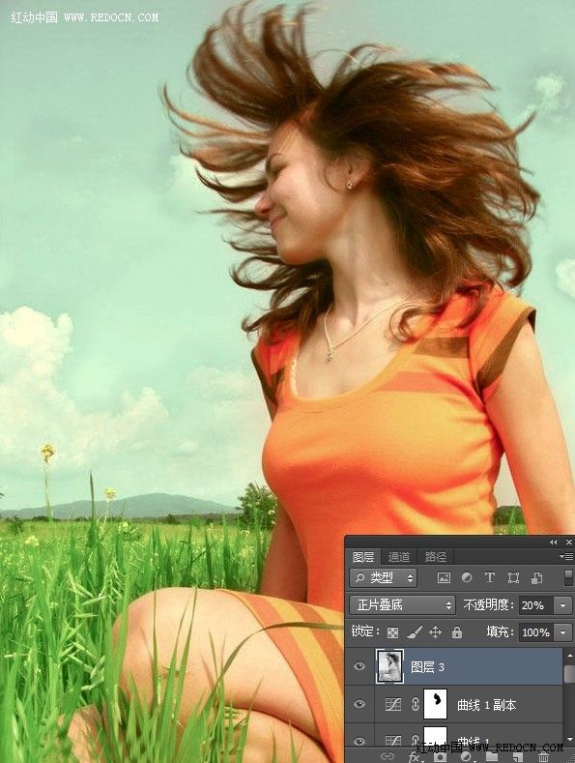Open the 不透明度 opacity slider arrow
The height and width of the screenshot is (763, 575).
point(562,605)
